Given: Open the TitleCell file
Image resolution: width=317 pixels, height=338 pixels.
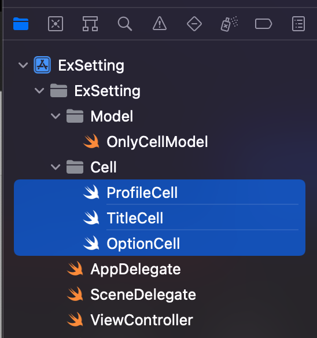Looking at the screenshot, I should coord(135,218).
